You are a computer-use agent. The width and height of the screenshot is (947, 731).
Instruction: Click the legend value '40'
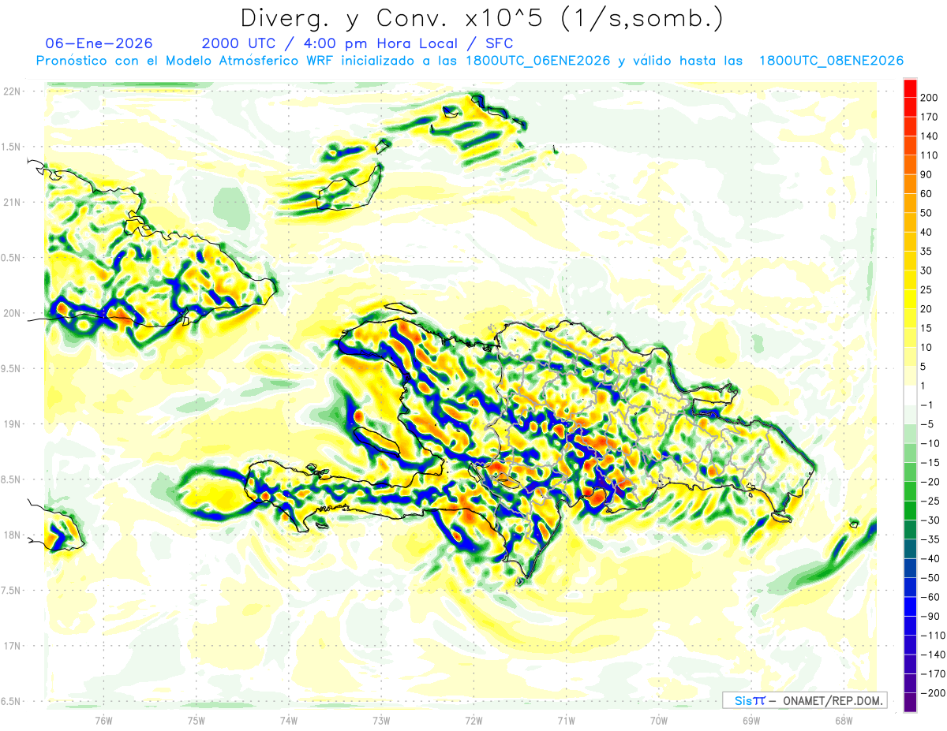pyautogui.click(x=927, y=232)
